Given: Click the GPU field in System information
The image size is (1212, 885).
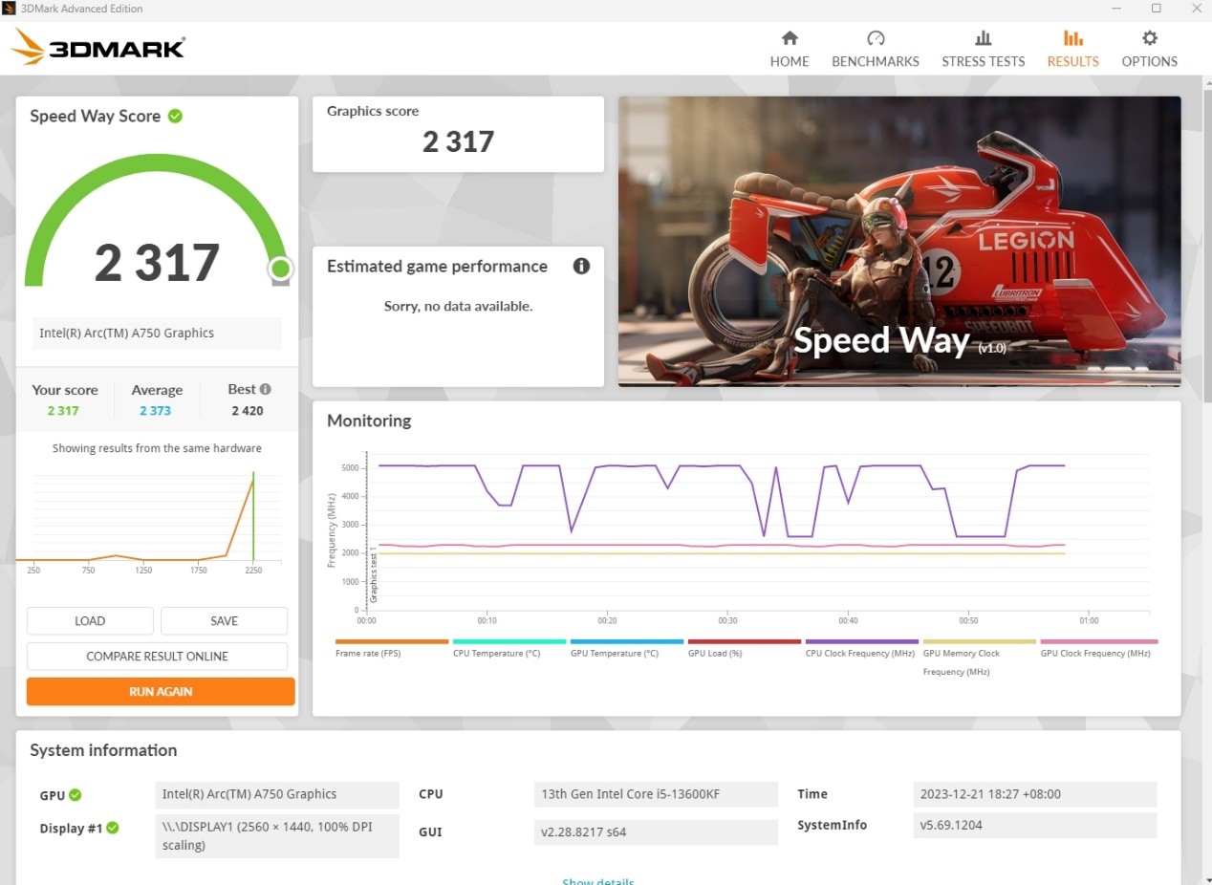Looking at the screenshot, I should coord(277,794).
